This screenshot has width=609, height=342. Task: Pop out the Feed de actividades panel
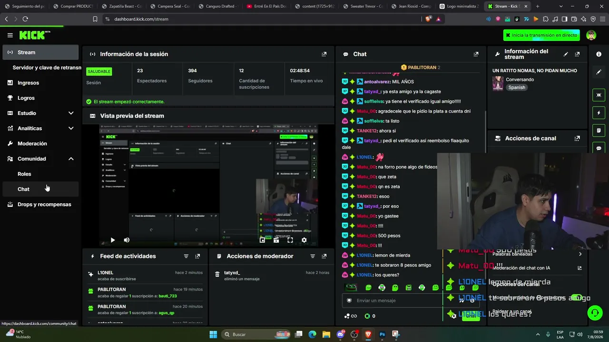[x=197, y=256]
